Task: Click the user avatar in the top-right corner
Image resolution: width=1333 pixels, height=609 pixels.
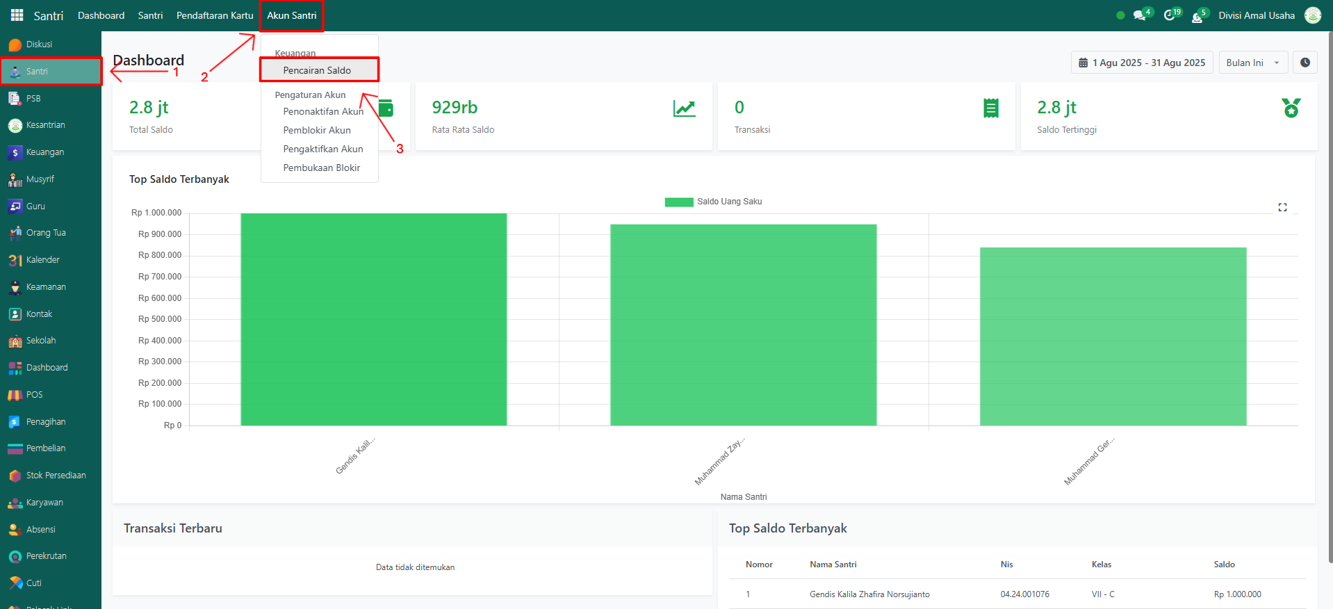Action: coord(1312,15)
